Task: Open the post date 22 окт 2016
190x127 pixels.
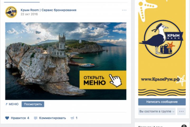Action: pyautogui.click(x=29, y=14)
